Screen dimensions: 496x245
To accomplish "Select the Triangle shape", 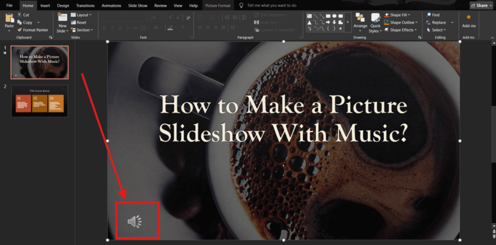I will coord(309,22).
